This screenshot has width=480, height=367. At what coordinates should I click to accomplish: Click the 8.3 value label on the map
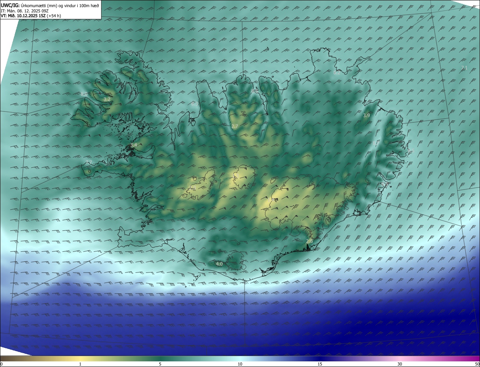coord(194,103)
